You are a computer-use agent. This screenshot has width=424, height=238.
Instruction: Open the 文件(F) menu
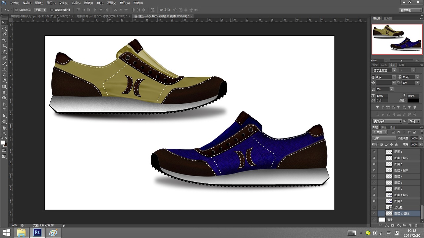(15, 3)
